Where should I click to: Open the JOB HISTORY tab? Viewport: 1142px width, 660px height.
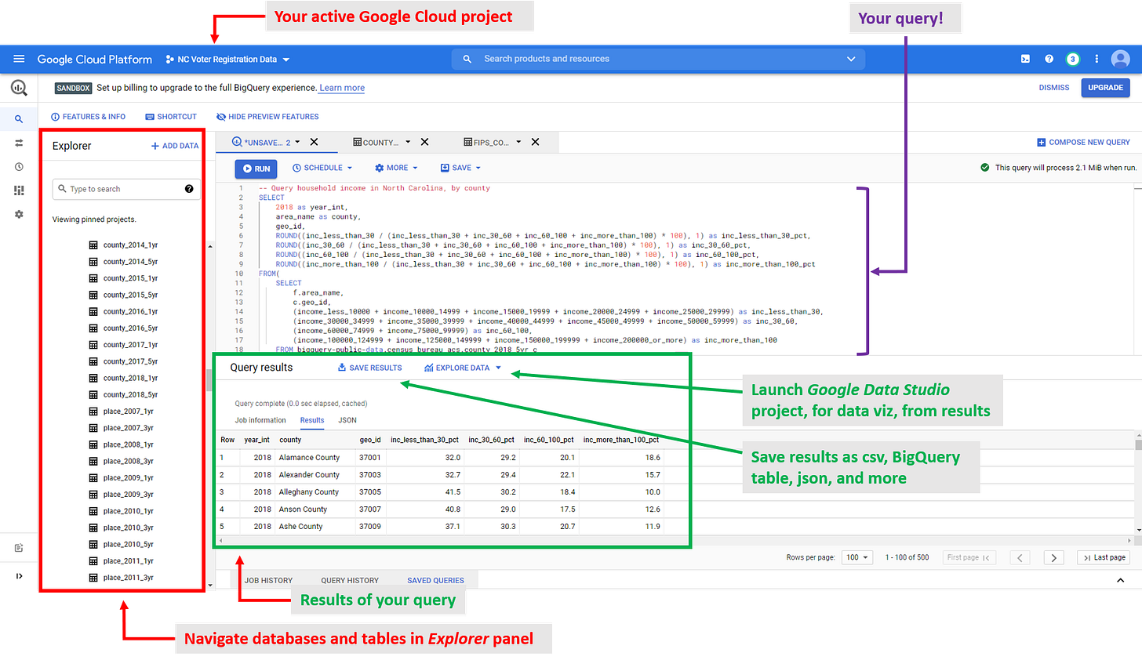268,581
